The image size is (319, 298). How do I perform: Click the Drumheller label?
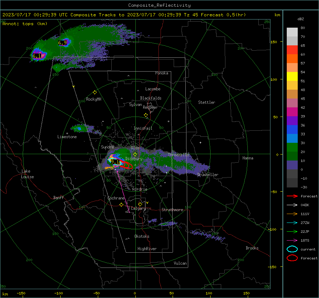tap(208, 175)
